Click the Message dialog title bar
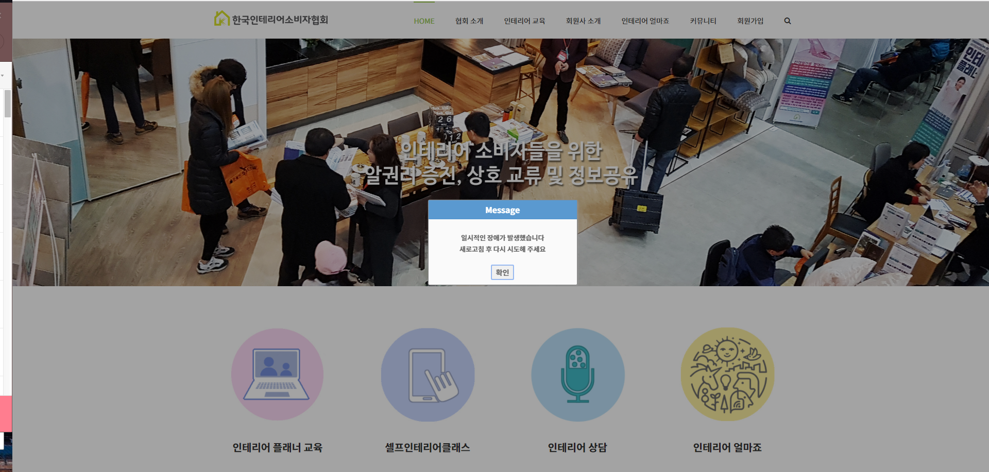This screenshot has height=472, width=989. [x=502, y=210]
